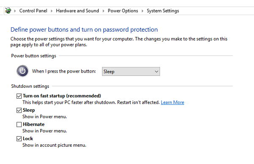Select System Settings breadcrumb
This screenshot has width=254, height=164.
(x=163, y=11)
